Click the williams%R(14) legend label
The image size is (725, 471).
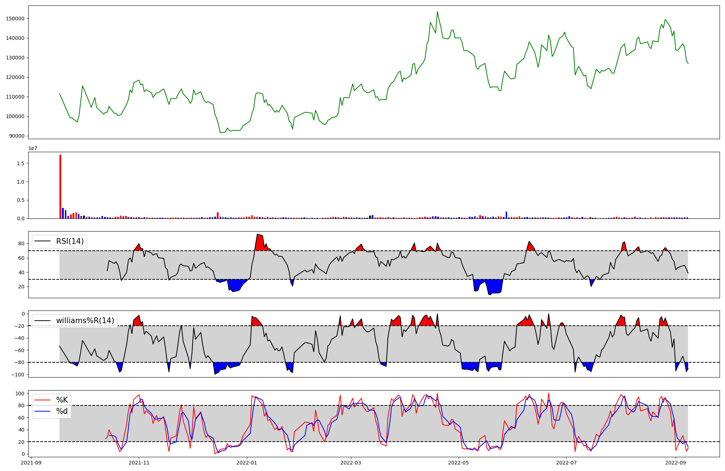(85, 321)
